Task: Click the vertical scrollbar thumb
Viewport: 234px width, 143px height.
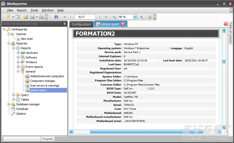Action: [224, 62]
